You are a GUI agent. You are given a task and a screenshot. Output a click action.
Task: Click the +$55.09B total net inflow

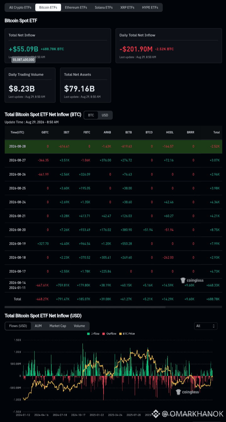[24, 49]
